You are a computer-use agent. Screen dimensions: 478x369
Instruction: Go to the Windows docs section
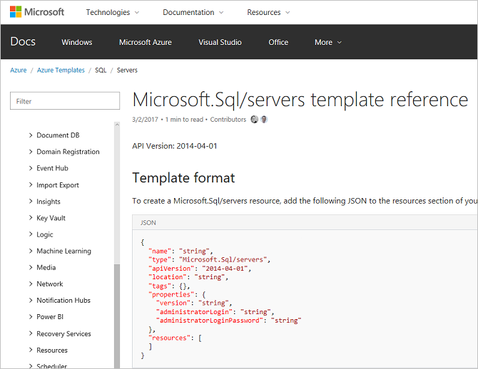[x=77, y=42]
